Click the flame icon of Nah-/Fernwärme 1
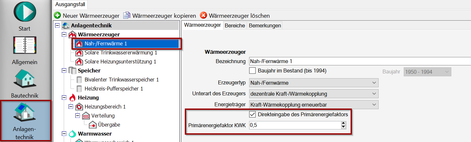Screen dimensions: 471x142 (79, 43)
